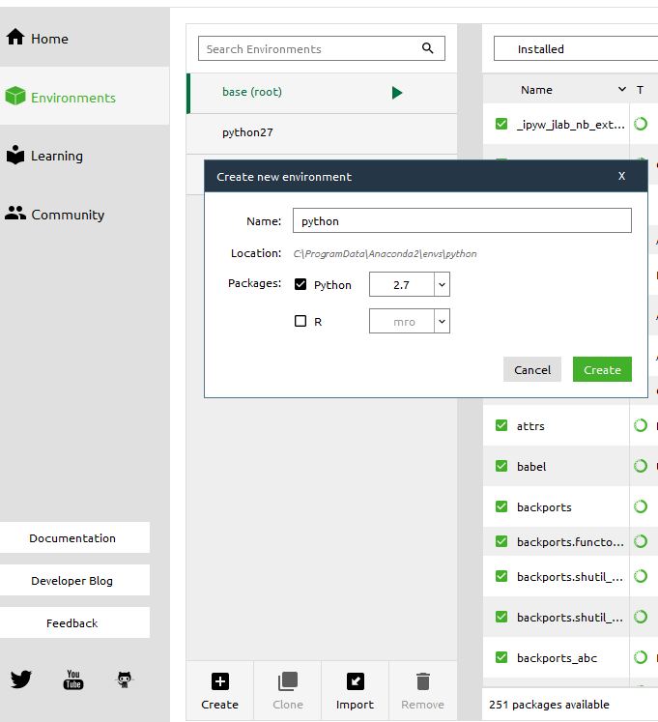Image resolution: width=658 pixels, height=722 pixels.
Task: Toggle the attrs package checkbox
Action: (x=501, y=425)
